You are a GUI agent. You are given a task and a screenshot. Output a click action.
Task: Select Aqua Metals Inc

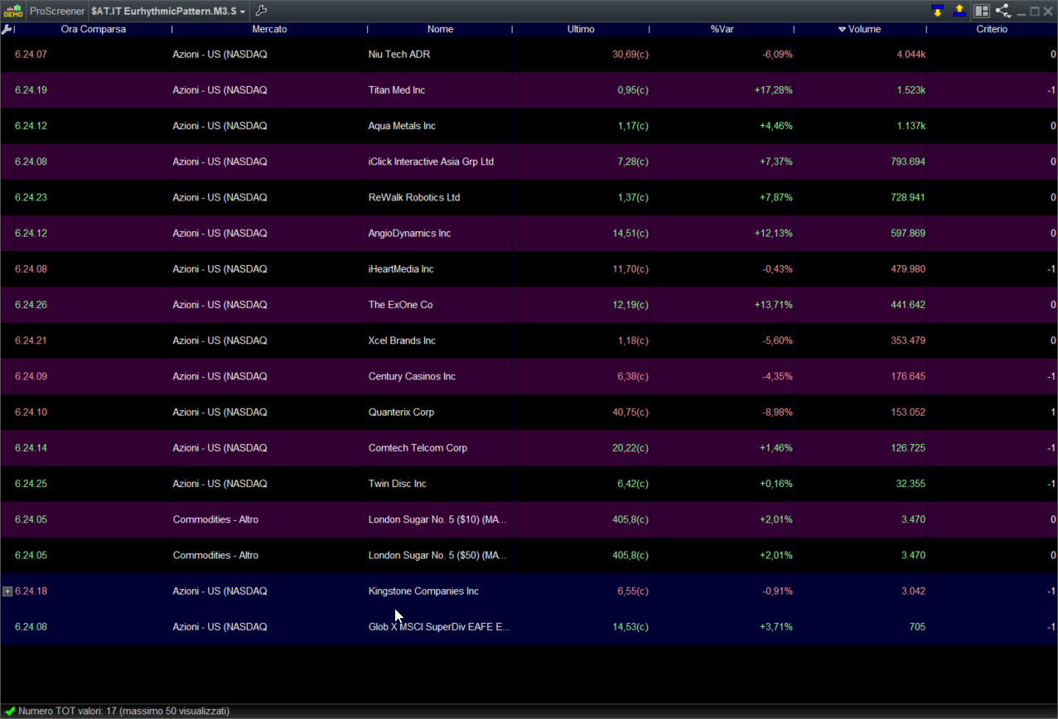coord(402,126)
